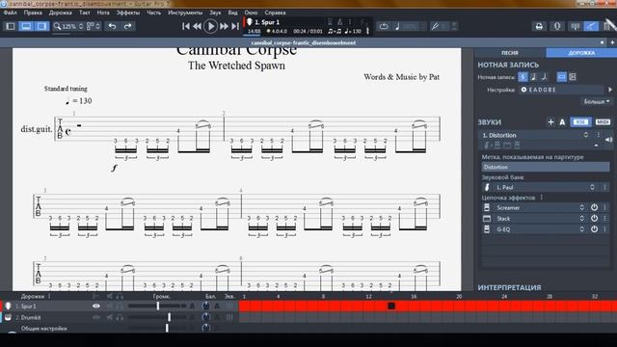Print the score with the printer icon
The height and width of the screenshot is (347, 617).
[539, 26]
